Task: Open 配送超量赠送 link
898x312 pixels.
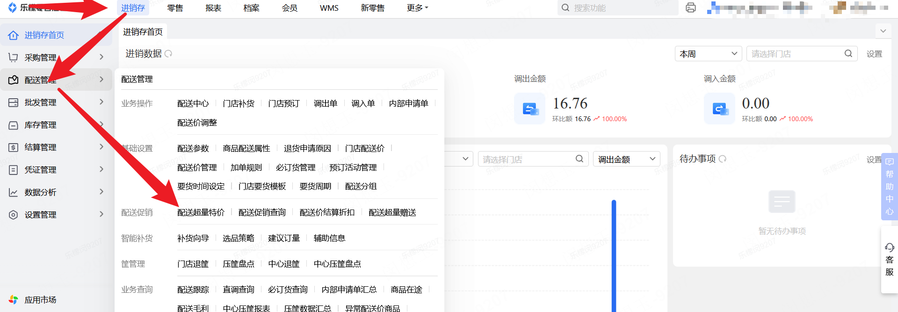Action: (x=392, y=212)
